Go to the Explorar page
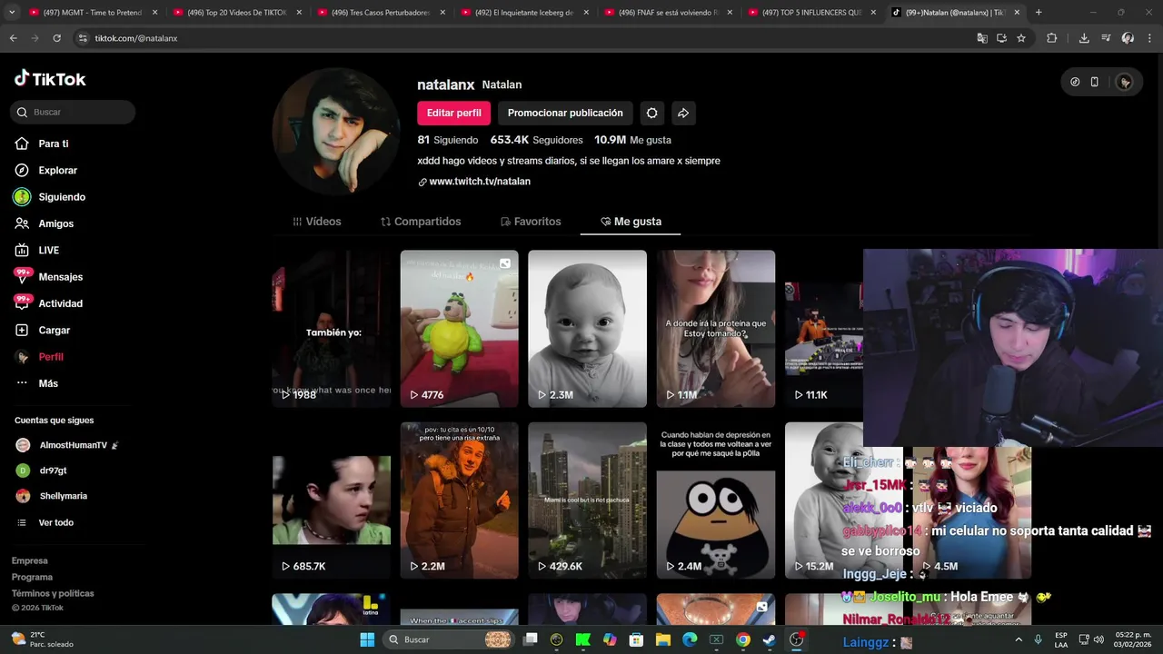Screen dimensions: 1163x654 click(x=57, y=170)
